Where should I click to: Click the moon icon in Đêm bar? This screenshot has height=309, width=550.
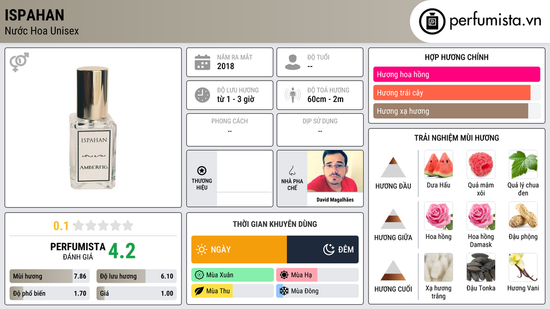coord(329,249)
